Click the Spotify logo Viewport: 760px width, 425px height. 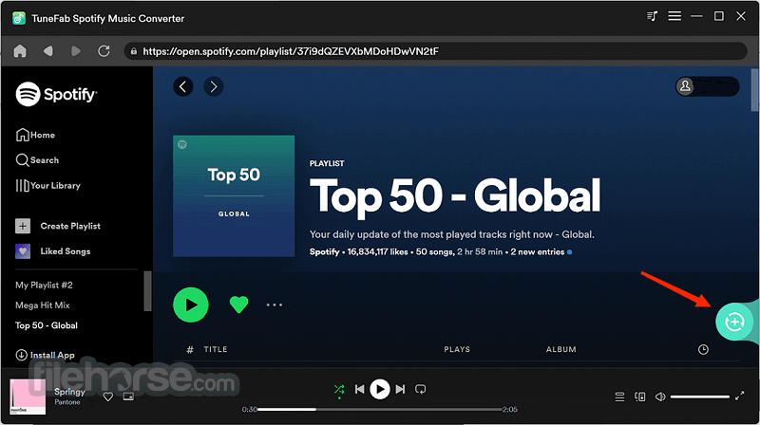(56, 93)
